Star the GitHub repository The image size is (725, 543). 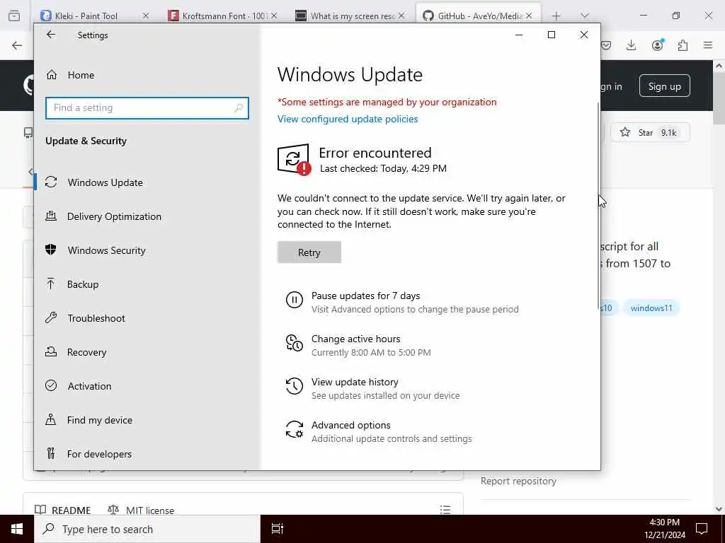click(x=650, y=132)
